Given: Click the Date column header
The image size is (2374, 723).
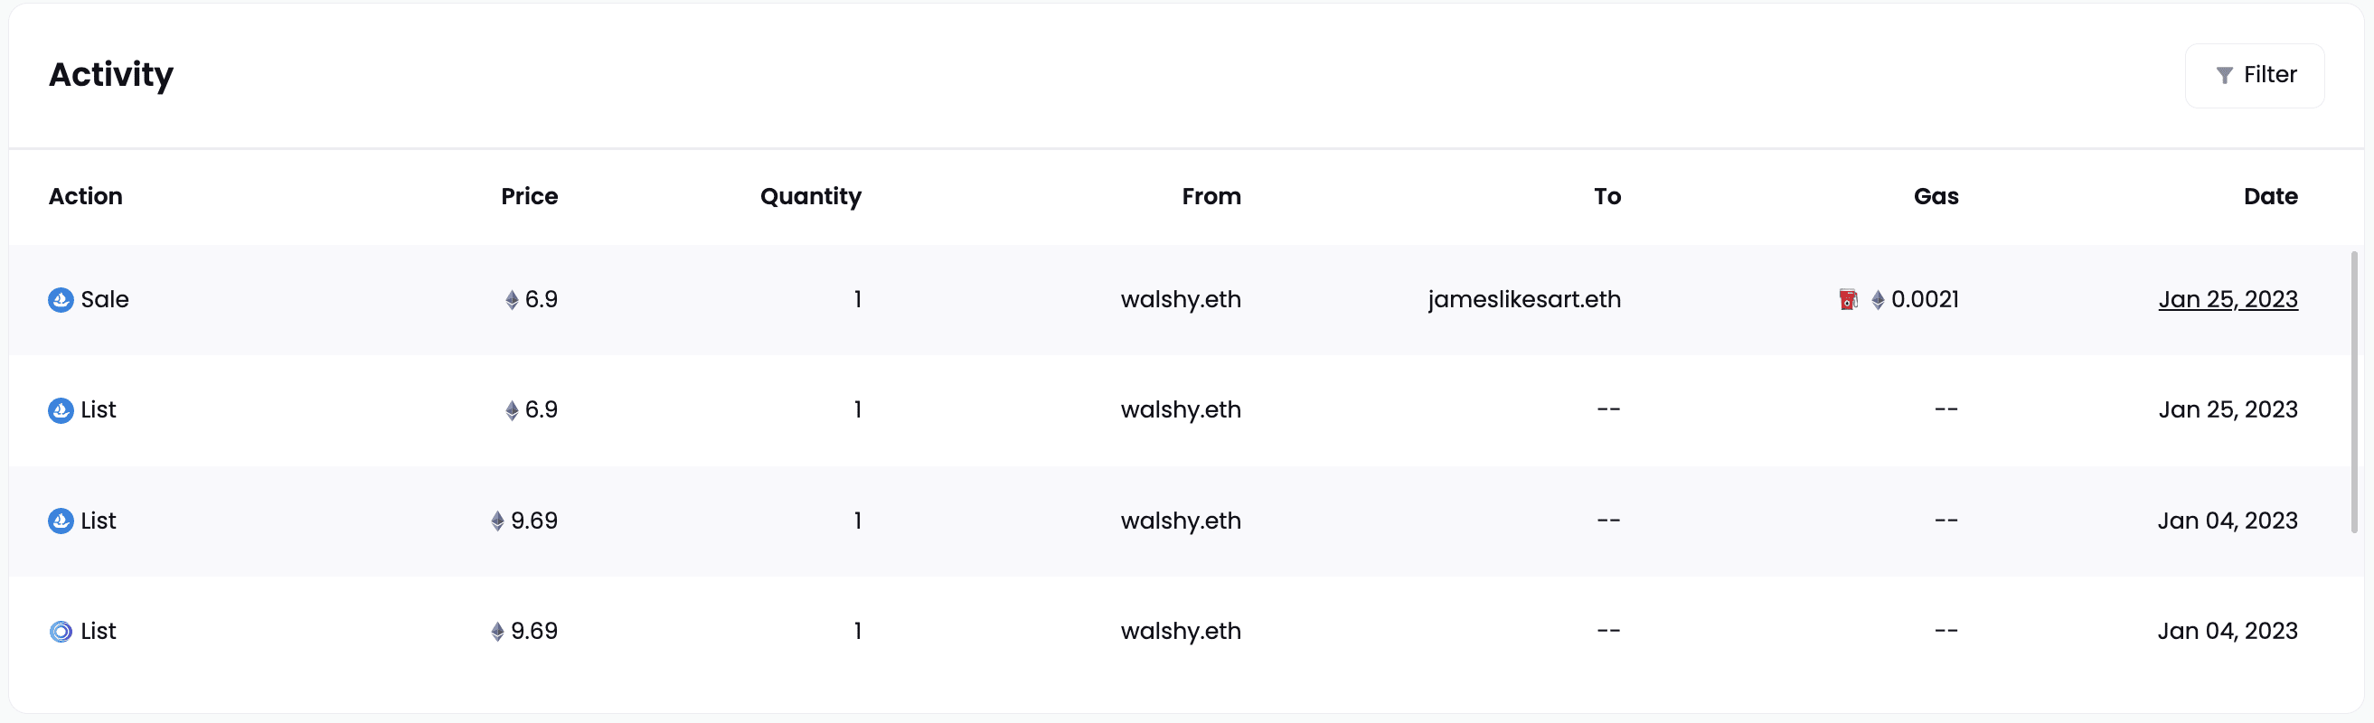Looking at the screenshot, I should (2270, 196).
